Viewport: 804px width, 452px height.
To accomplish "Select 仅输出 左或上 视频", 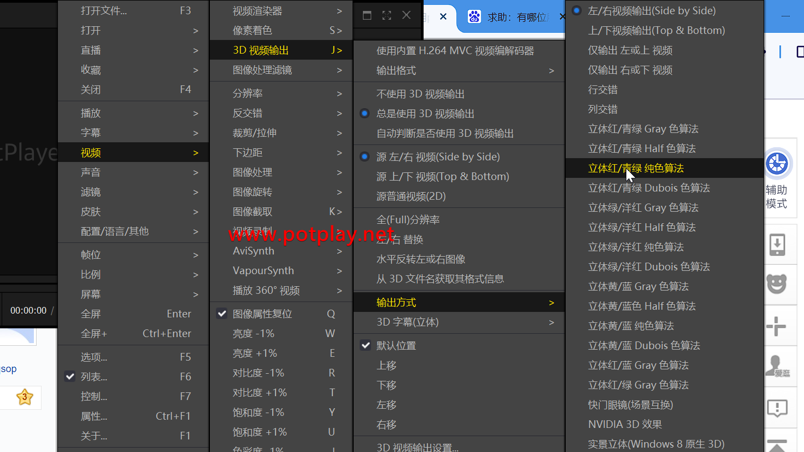I will [665, 50].
